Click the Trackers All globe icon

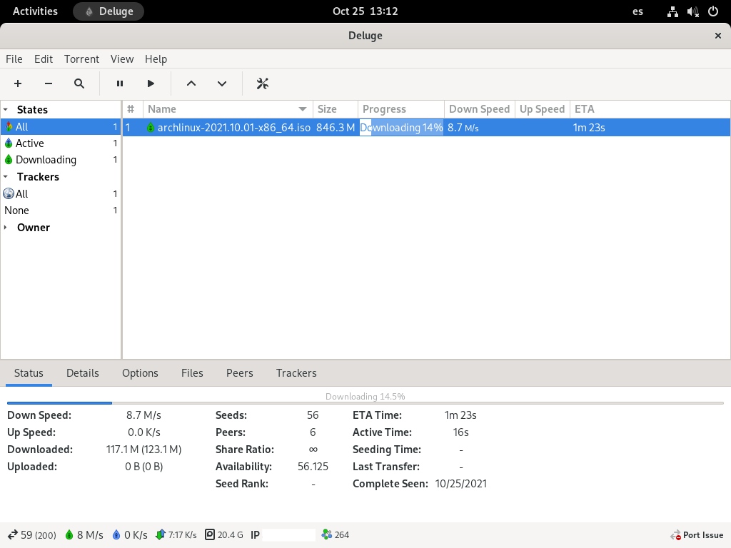(9, 193)
